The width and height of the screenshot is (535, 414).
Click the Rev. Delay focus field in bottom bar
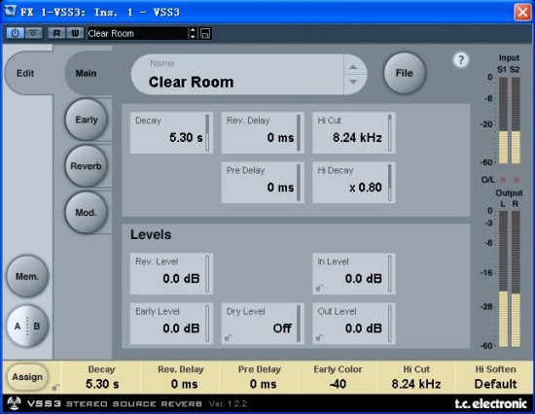click(180, 377)
